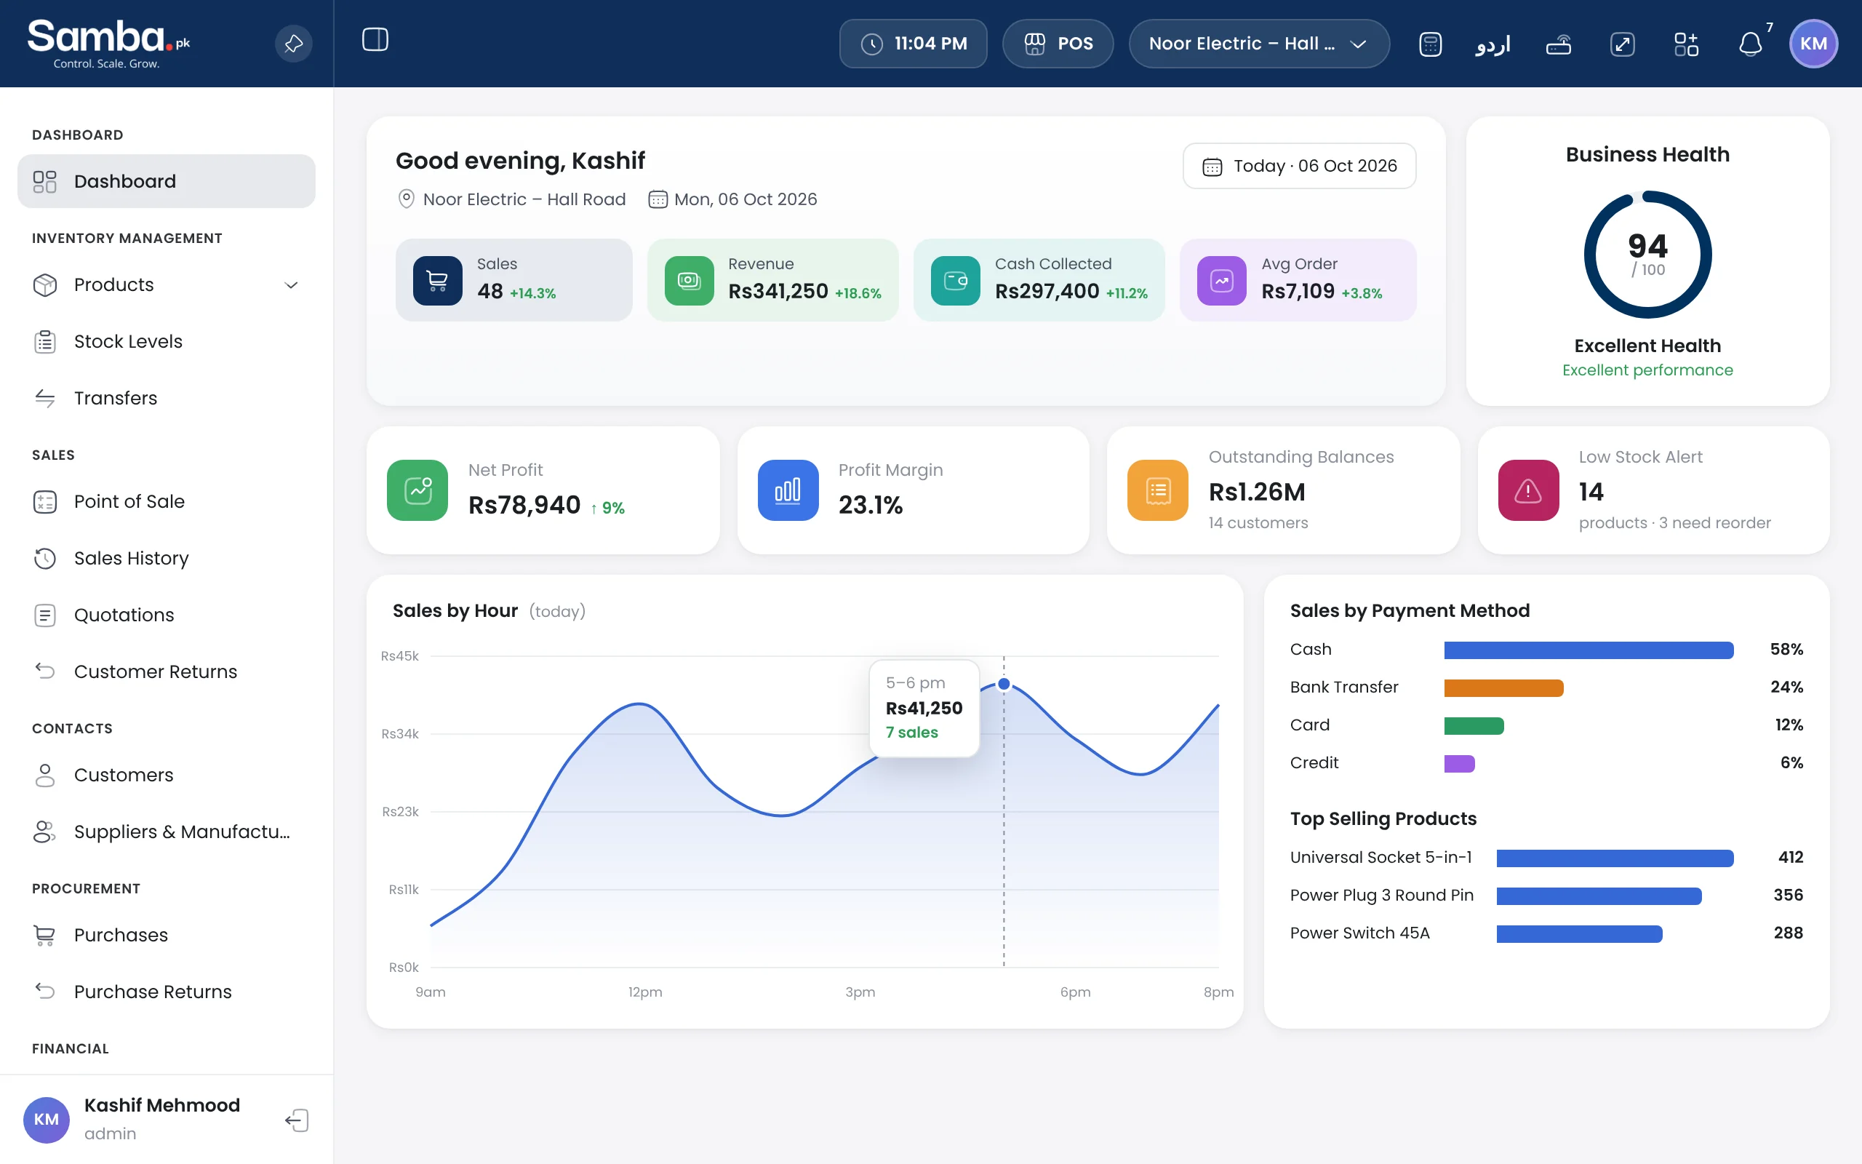The width and height of the screenshot is (1862, 1164).
Task: Pin the sidebar with the pin icon
Action: [293, 44]
